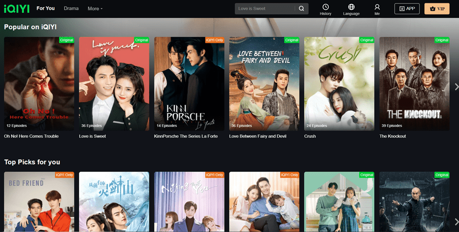Click the Popular on iQIYI heading
The width and height of the screenshot is (459, 232).
tap(30, 27)
